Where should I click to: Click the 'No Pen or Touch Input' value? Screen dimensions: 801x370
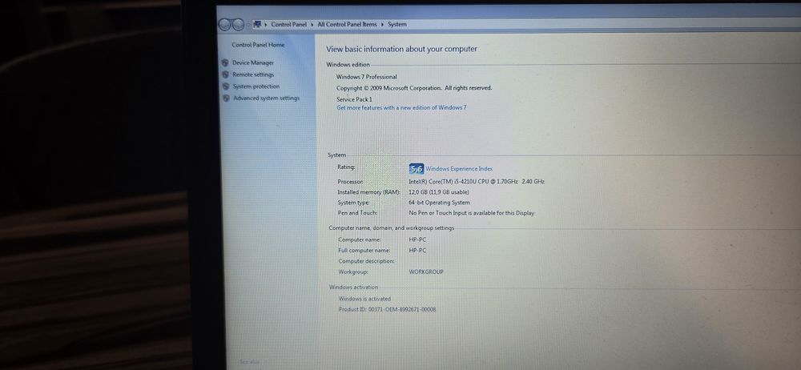[x=472, y=213]
